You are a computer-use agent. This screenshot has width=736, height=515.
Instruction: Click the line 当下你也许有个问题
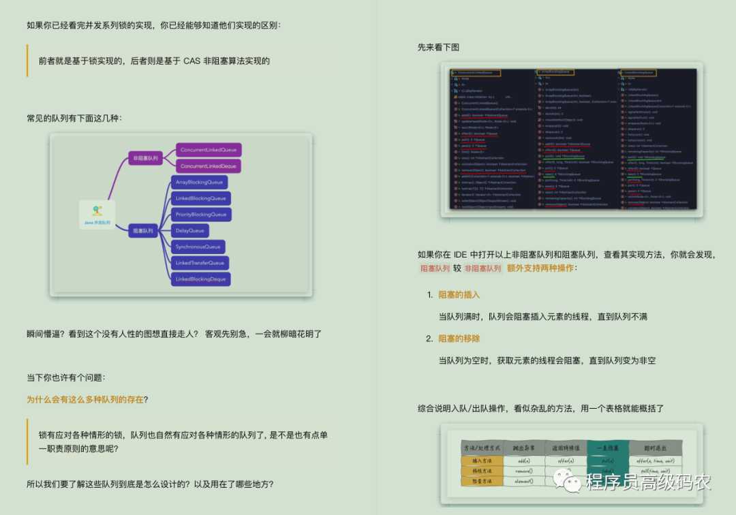(x=66, y=377)
